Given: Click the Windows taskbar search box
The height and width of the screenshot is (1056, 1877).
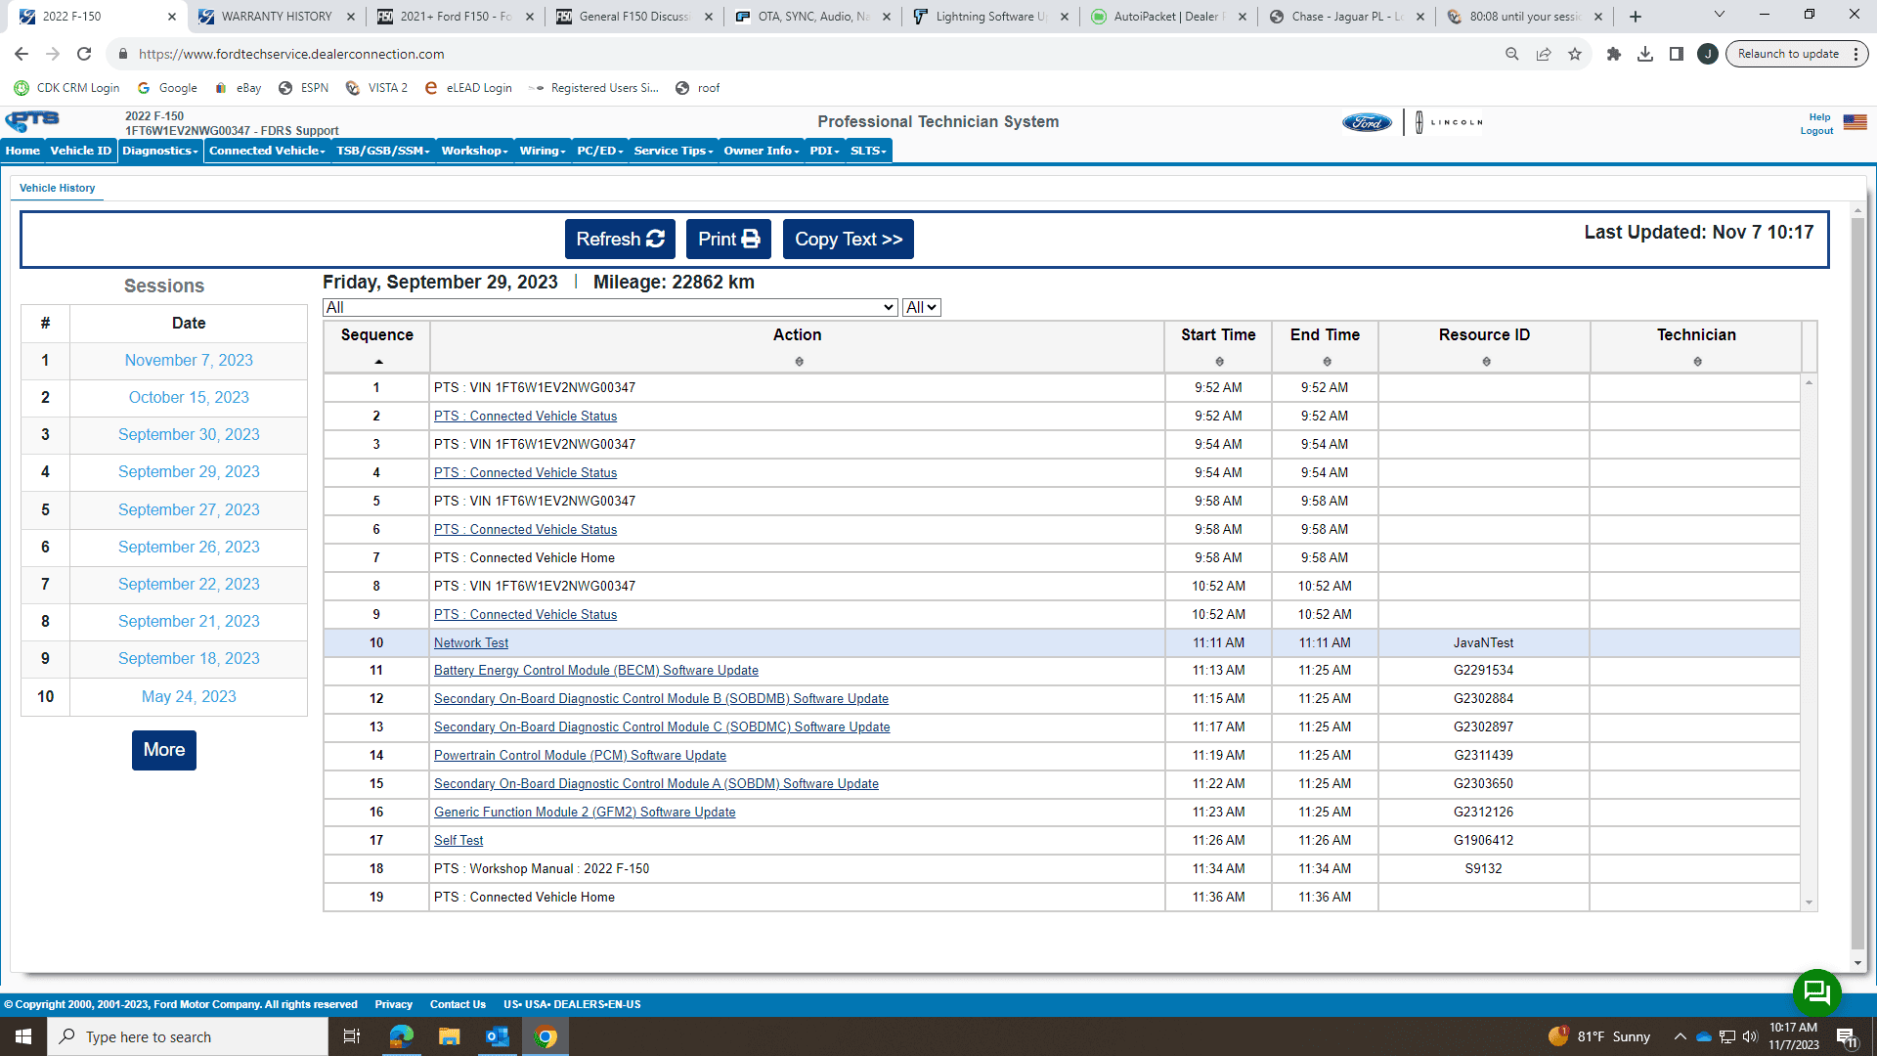Looking at the screenshot, I should point(188,1036).
